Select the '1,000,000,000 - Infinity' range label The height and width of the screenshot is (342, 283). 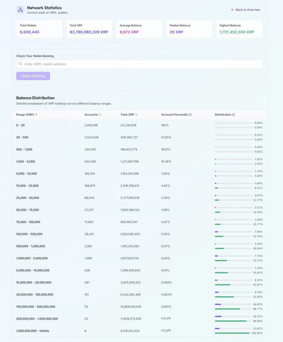point(33,330)
